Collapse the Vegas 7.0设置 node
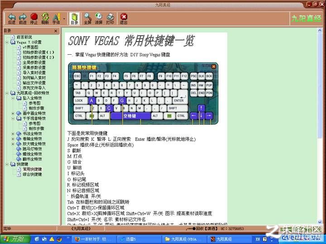This screenshot has height=244, width=326. (x=7, y=42)
